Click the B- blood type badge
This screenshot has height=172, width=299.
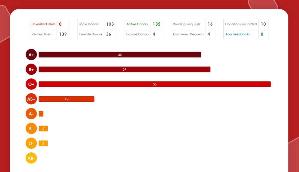[x=31, y=128]
